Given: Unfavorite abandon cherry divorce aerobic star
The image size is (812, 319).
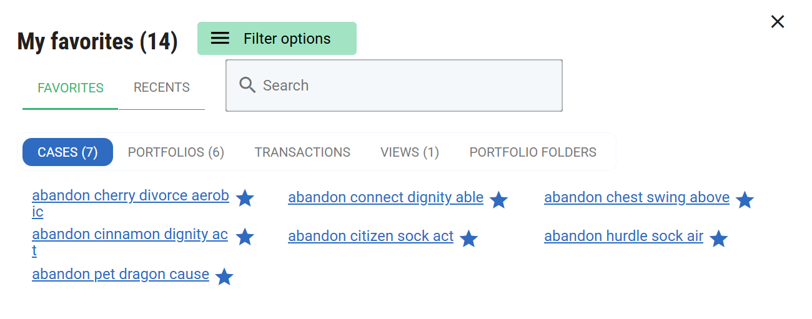Looking at the screenshot, I should coord(245,199).
